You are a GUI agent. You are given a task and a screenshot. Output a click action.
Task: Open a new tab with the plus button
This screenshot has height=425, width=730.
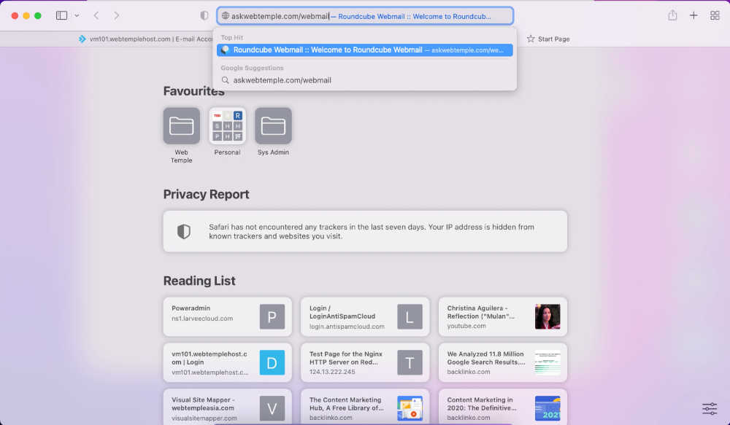(693, 15)
